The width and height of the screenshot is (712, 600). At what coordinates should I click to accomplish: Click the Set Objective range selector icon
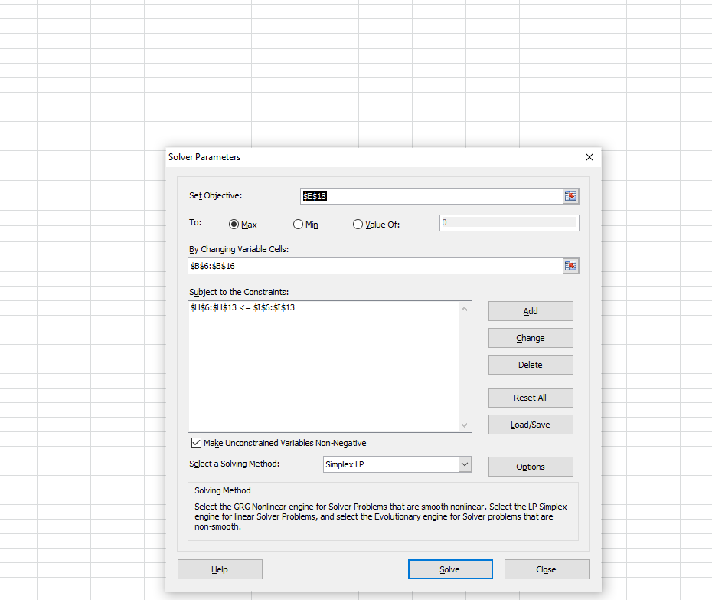point(570,195)
